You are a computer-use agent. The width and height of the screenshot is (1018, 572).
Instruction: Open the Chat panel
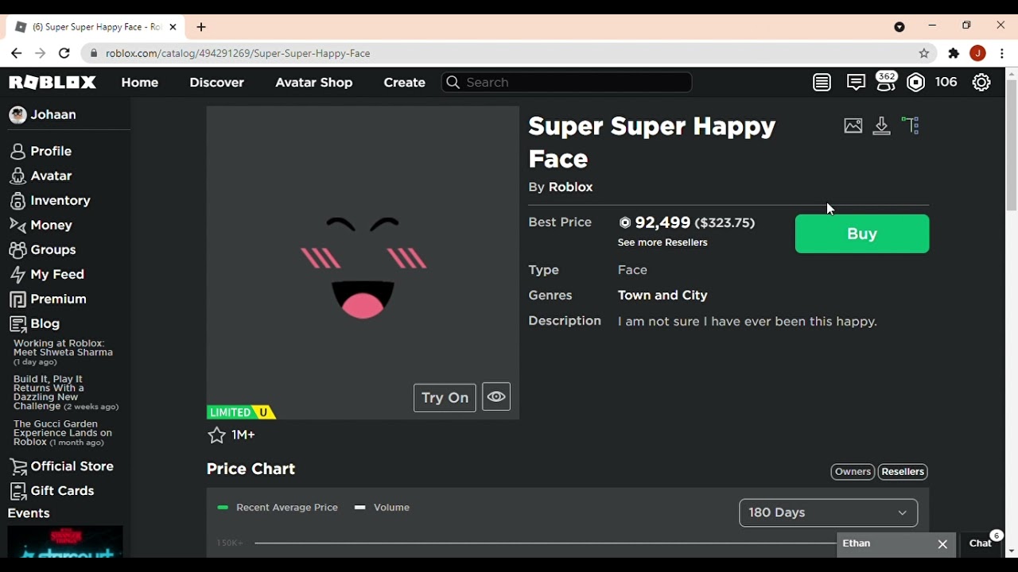pyautogui.click(x=980, y=543)
